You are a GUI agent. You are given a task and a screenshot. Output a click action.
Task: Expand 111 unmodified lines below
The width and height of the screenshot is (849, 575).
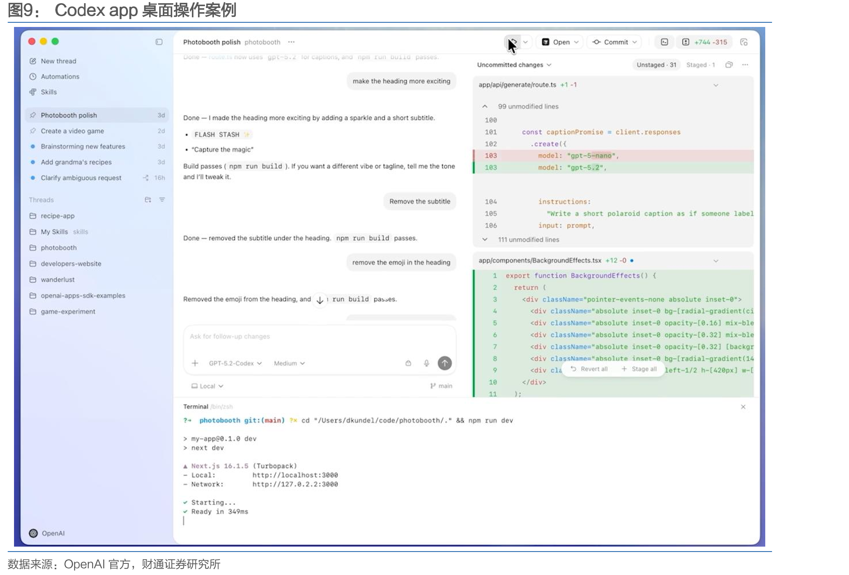[485, 239]
